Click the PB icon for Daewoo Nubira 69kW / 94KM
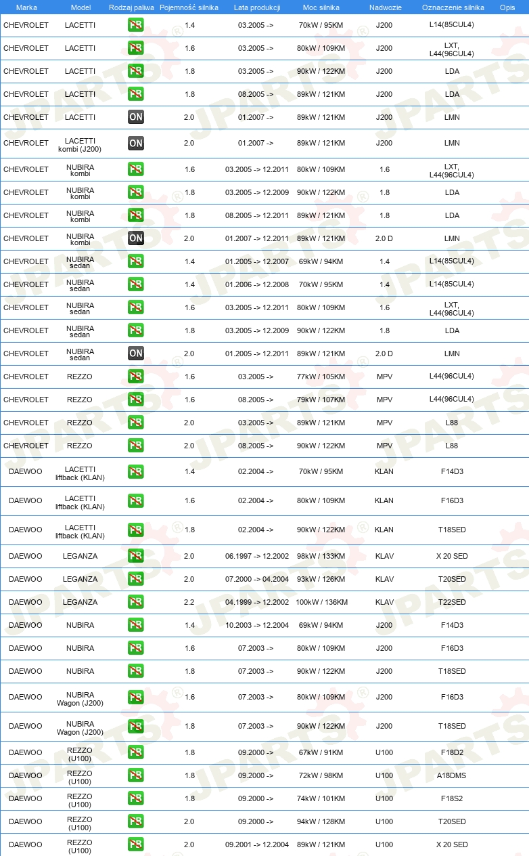 tap(136, 625)
